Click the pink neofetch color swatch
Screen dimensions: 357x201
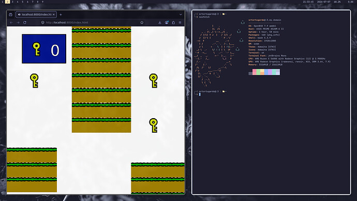pyautogui.click(x=255, y=72)
